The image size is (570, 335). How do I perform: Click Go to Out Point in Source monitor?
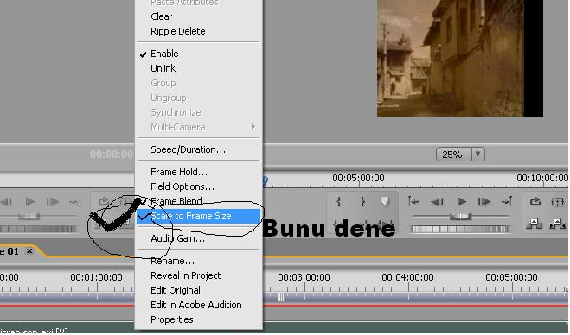(75, 201)
